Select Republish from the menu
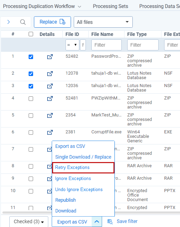Viewport: 180px width, 227px height. 66,200
